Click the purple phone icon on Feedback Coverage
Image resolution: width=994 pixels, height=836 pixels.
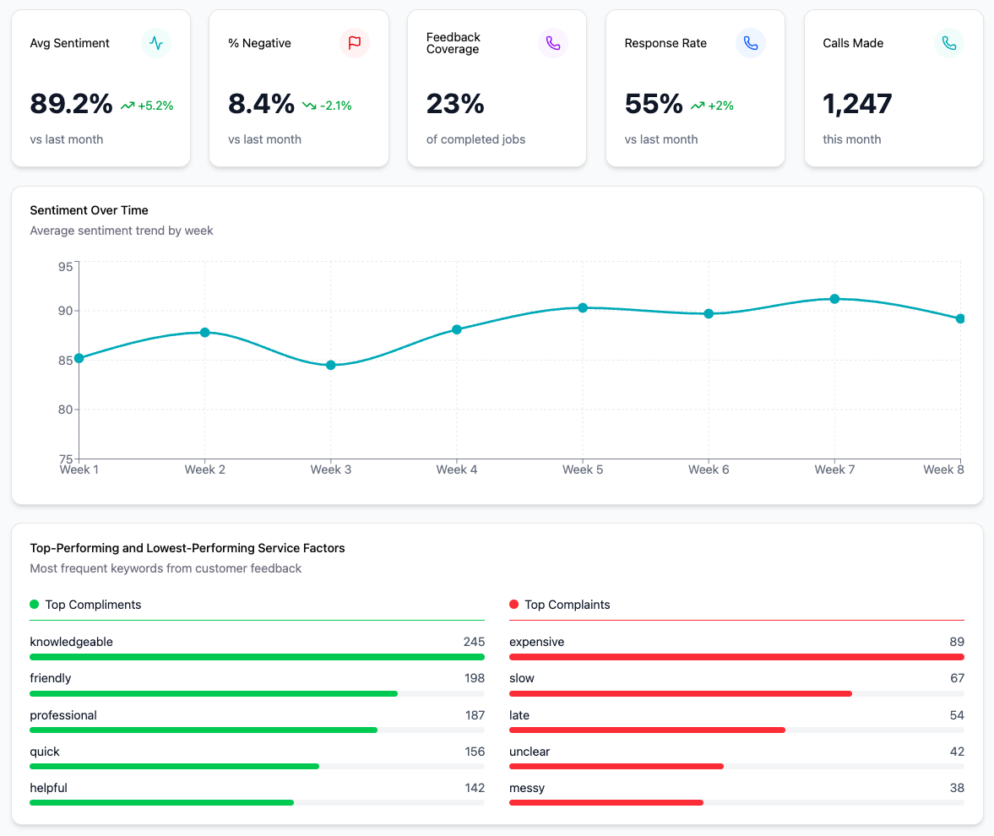(x=552, y=43)
